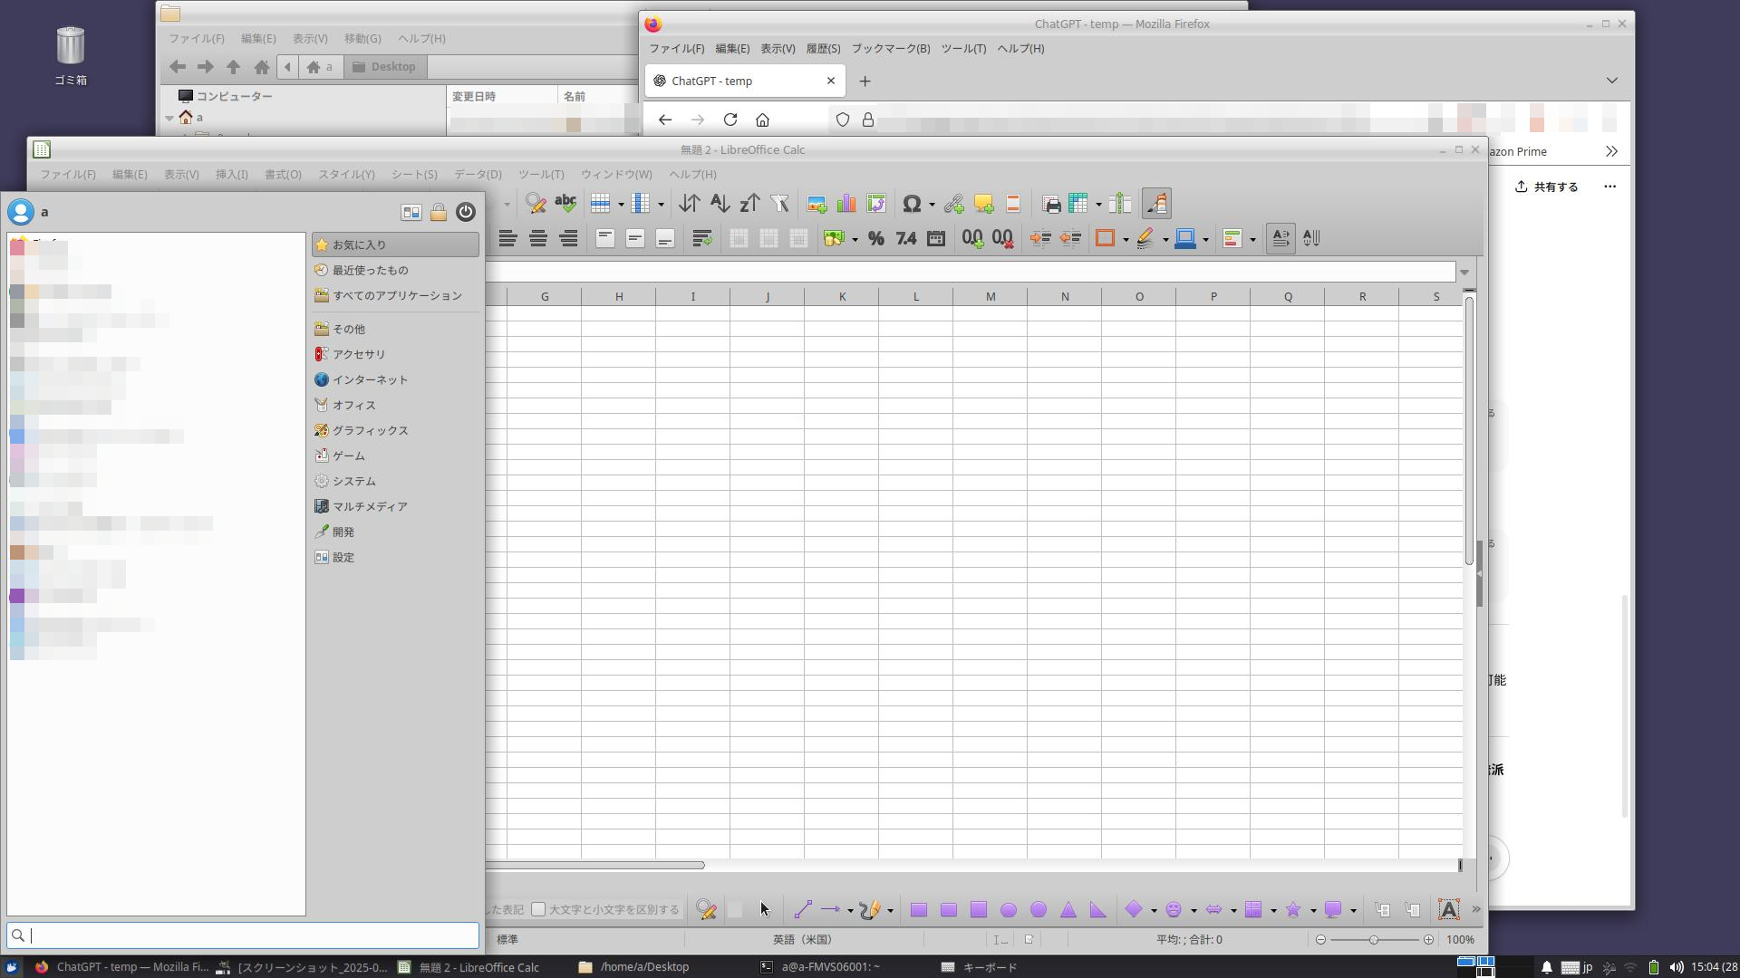Select the star shape tool
1740x978 pixels.
click(x=1295, y=909)
